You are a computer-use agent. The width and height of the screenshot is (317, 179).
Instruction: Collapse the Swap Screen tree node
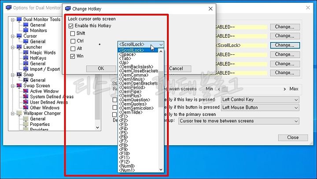[x=13, y=86]
